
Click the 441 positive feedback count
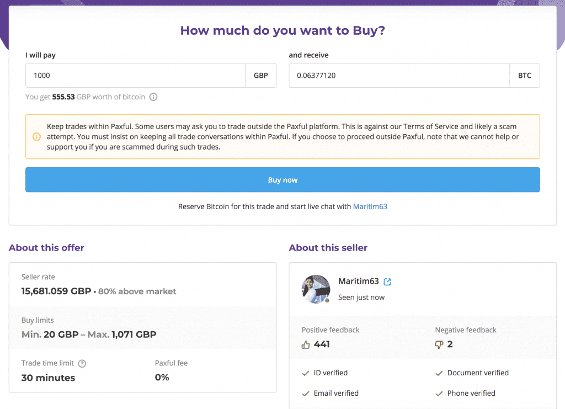click(322, 344)
